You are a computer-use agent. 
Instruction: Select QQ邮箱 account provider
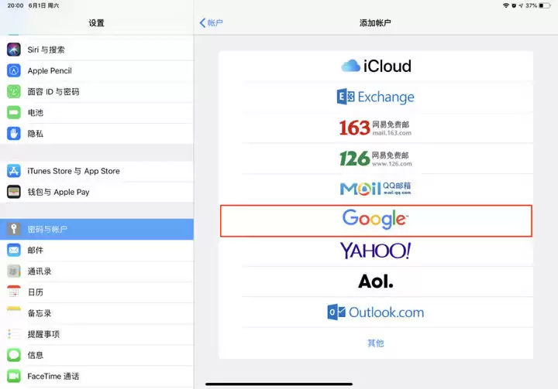point(376,189)
